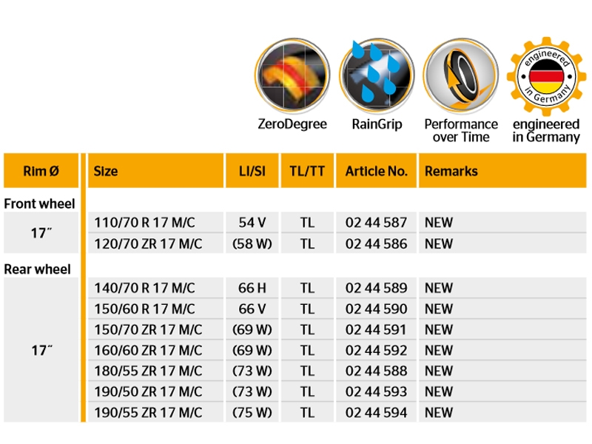
Task: Select the Size column header
Action: [x=106, y=171]
